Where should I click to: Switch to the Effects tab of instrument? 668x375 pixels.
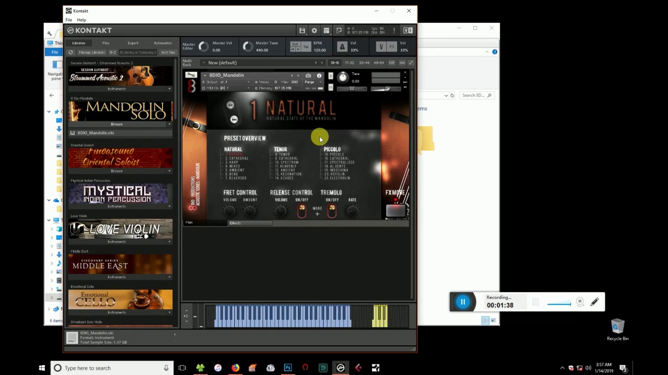pyautogui.click(x=250, y=223)
